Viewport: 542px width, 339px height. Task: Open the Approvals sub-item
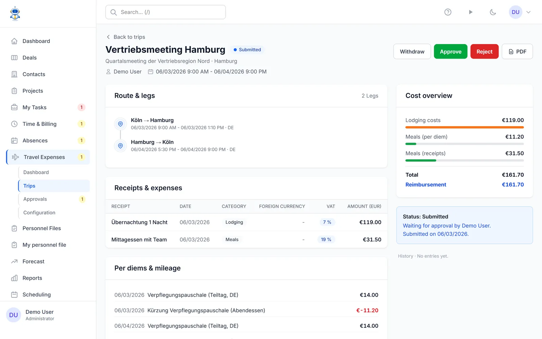[54, 199]
